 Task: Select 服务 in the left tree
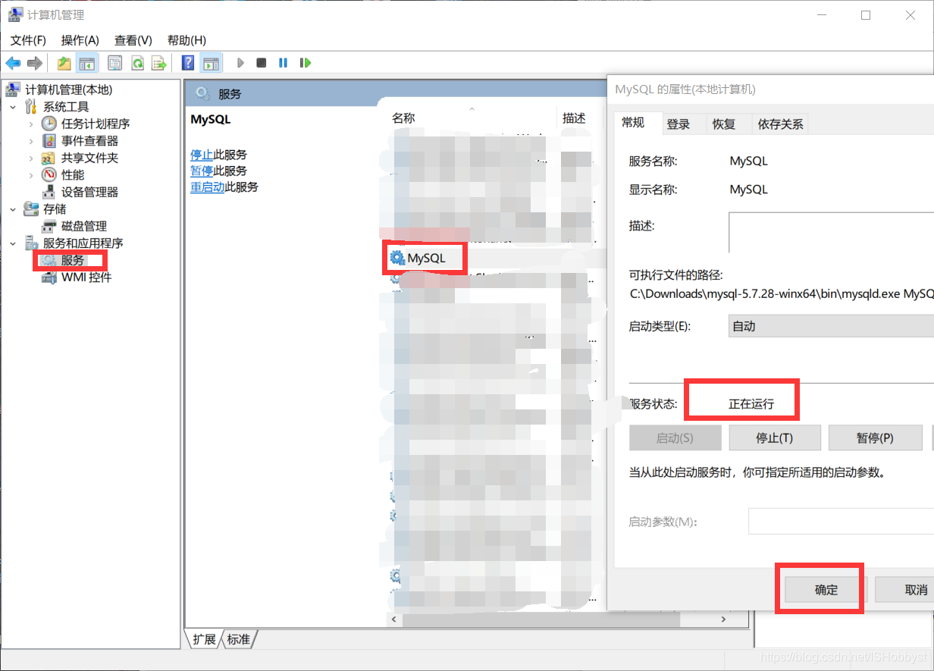pos(73,260)
